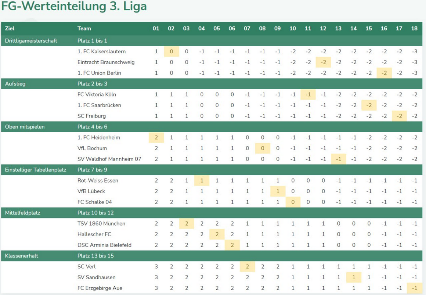Click team name 1. FC Kaiserslautern
The height and width of the screenshot is (295, 426).
101,51
